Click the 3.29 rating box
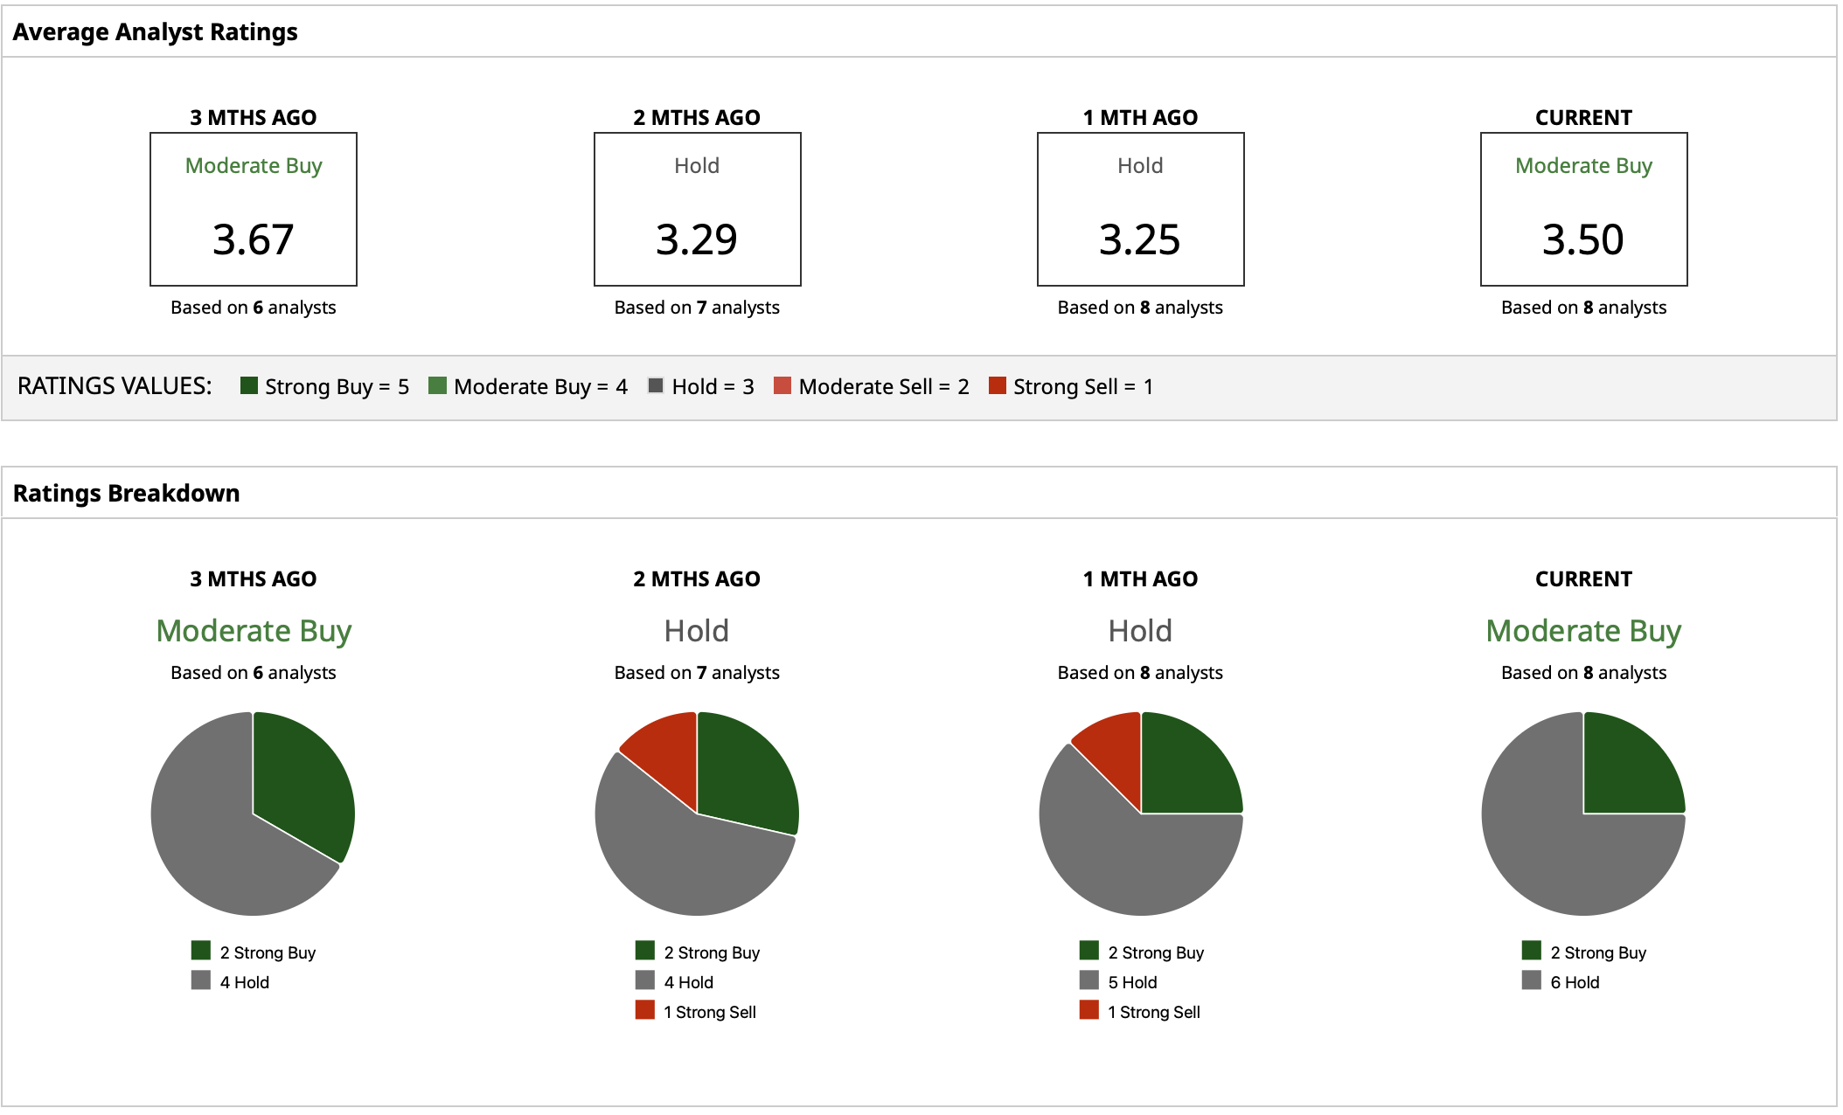The height and width of the screenshot is (1115, 1843). pyautogui.click(x=697, y=210)
